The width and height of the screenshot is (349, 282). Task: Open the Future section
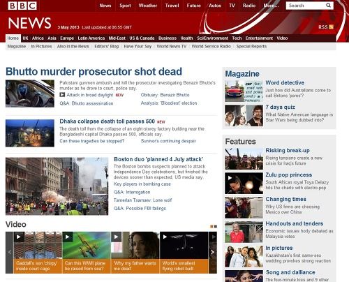193,6
